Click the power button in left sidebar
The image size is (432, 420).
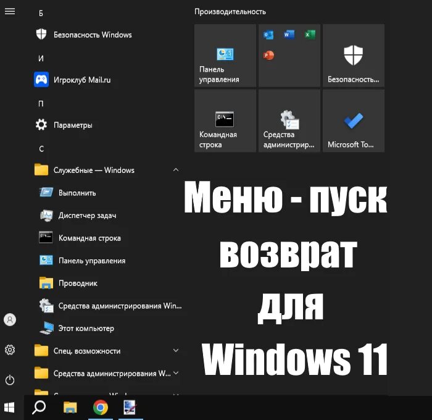point(10,380)
